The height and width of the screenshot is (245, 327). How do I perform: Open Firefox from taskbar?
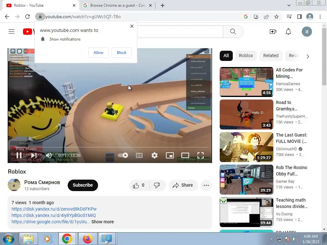point(87,239)
